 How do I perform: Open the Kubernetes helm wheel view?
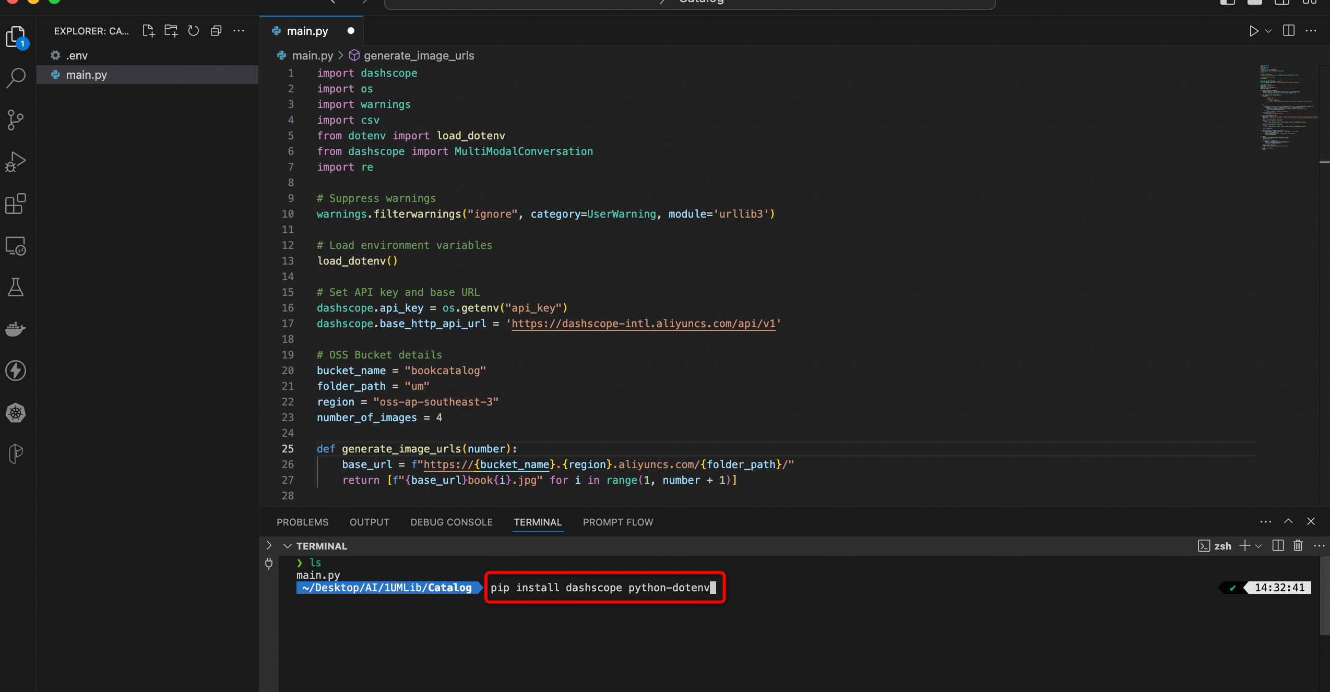pyautogui.click(x=16, y=413)
